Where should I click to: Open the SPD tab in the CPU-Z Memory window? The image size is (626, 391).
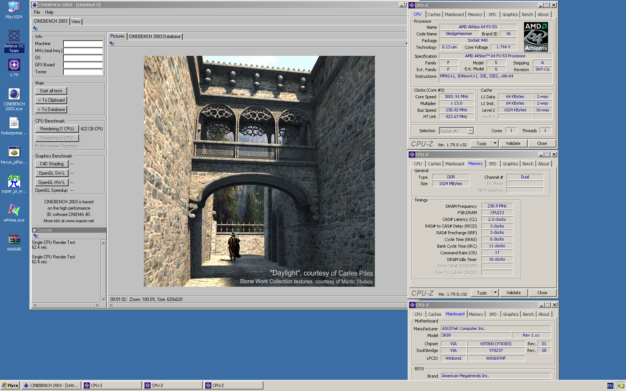coord(493,164)
